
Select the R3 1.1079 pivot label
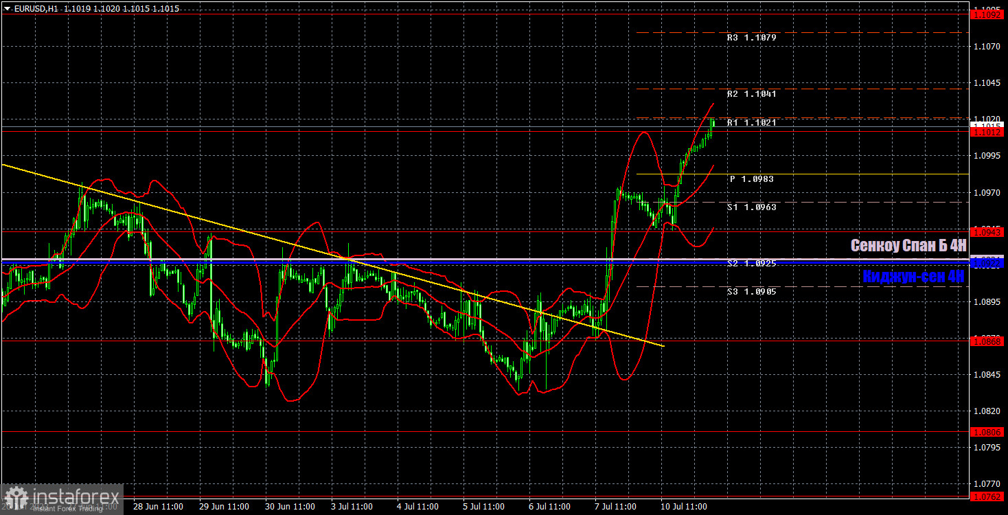pos(752,38)
